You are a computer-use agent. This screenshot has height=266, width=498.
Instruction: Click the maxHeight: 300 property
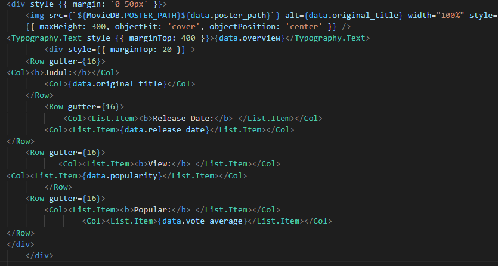pyautogui.click(x=72, y=27)
